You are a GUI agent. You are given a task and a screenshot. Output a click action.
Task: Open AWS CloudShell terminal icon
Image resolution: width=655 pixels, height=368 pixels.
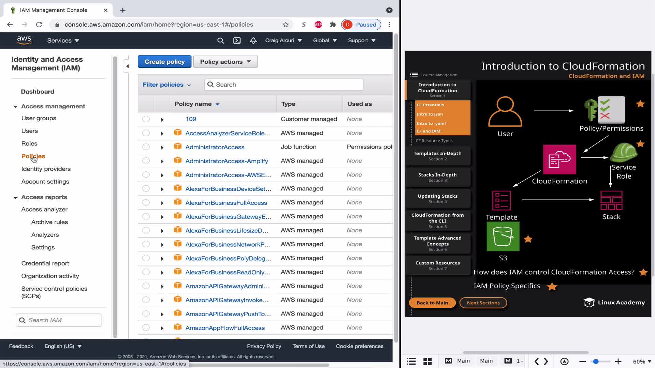pos(237,41)
